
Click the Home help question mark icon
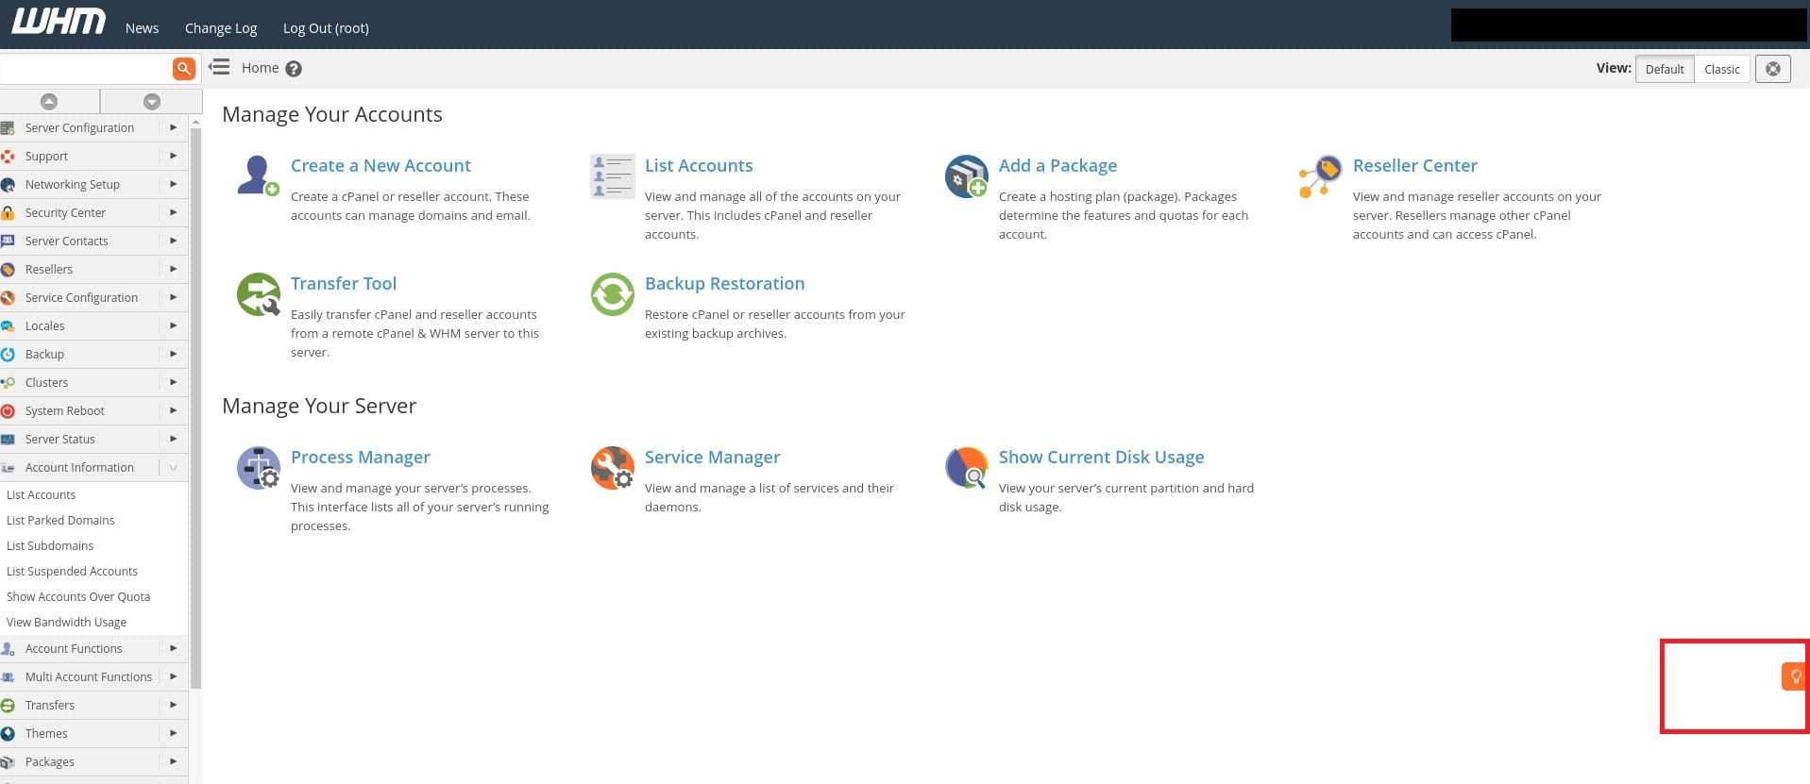point(294,69)
